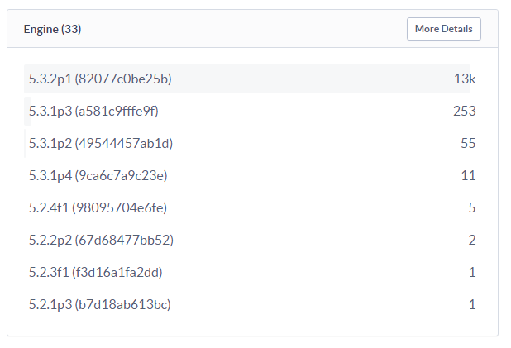The width and height of the screenshot is (511, 348).
Task: Click the gray usage bar behind 5.3.2p1
Action: 247,79
